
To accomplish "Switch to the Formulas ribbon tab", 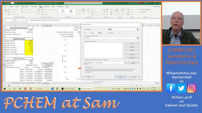I will (x=34, y=6).
